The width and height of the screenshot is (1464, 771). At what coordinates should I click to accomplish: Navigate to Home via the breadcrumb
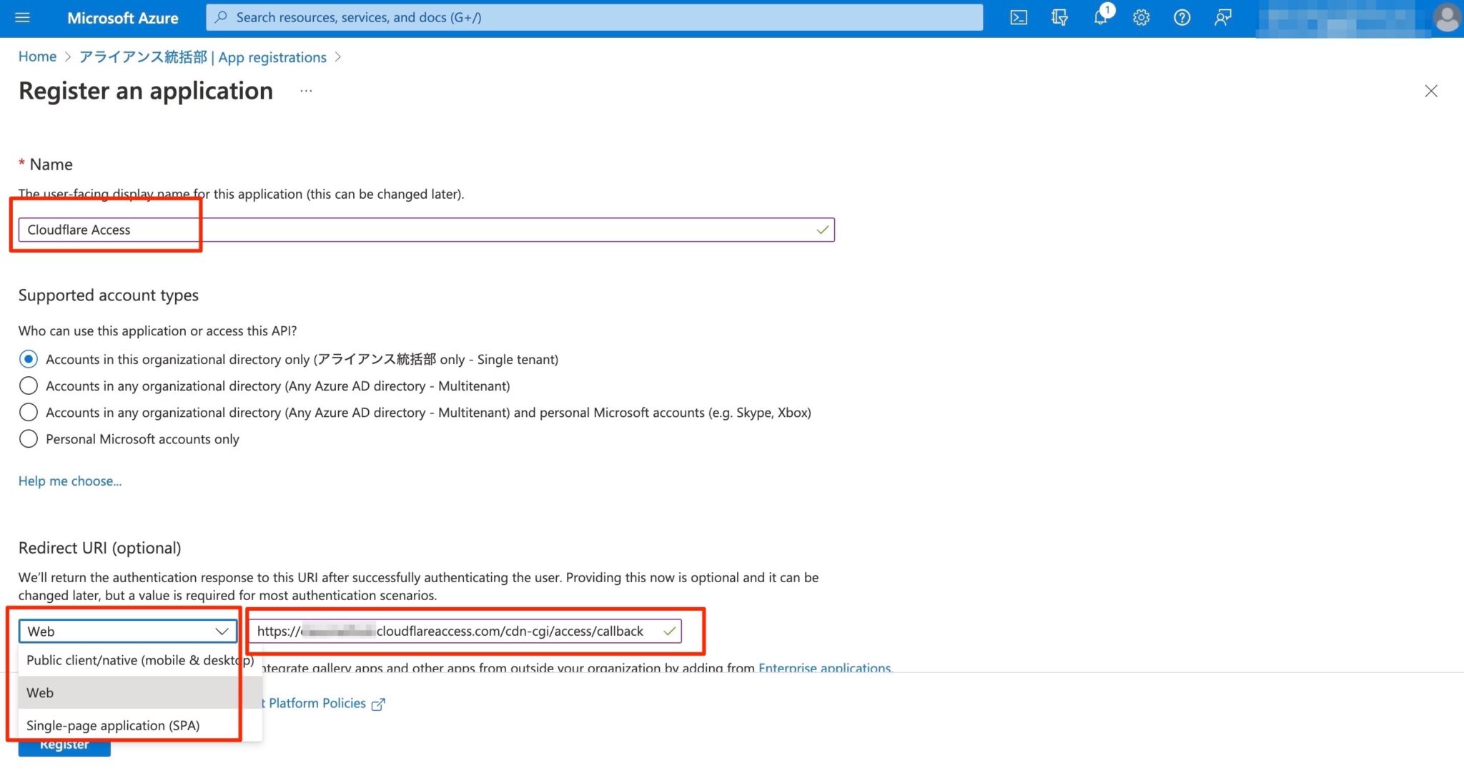pyautogui.click(x=37, y=56)
